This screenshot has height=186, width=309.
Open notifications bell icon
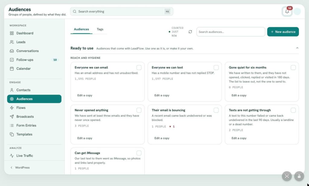pyautogui.click(x=287, y=11)
